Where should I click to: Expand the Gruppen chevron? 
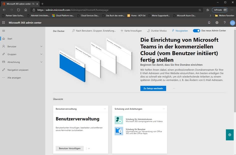[x=41, y=54]
